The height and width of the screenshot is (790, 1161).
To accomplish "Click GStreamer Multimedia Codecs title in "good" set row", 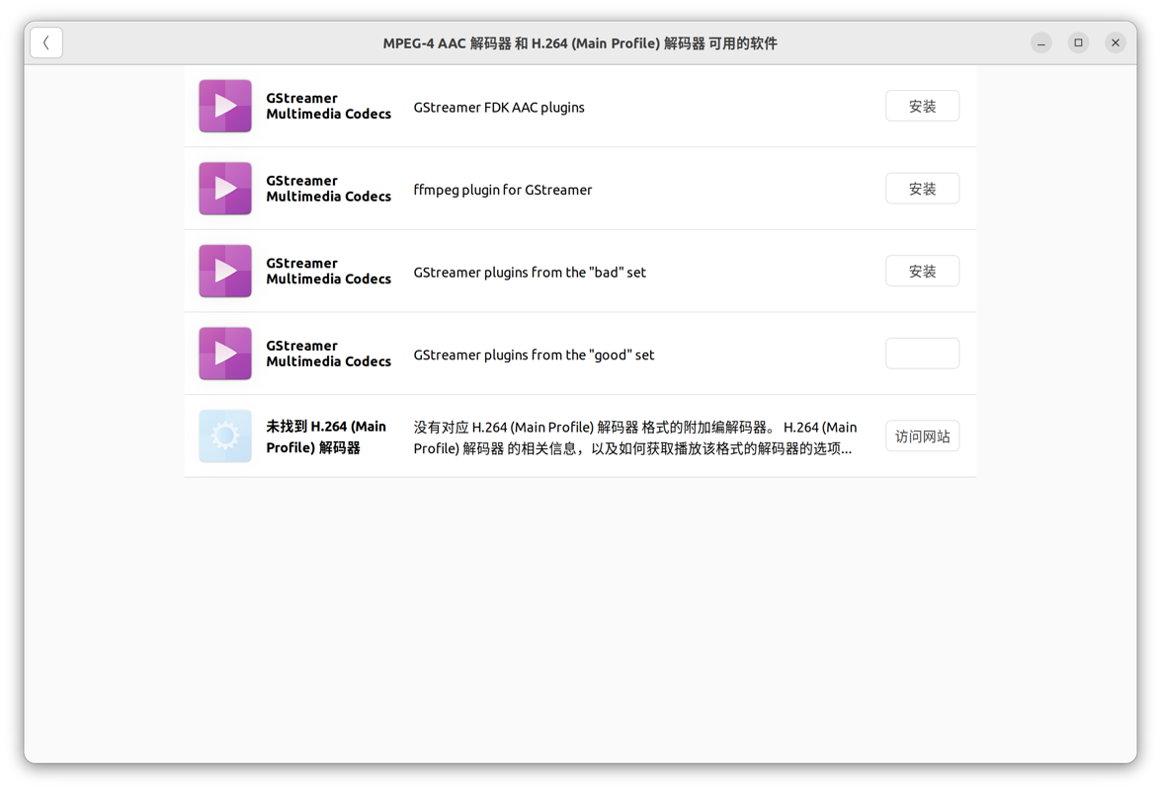I will 329,354.
